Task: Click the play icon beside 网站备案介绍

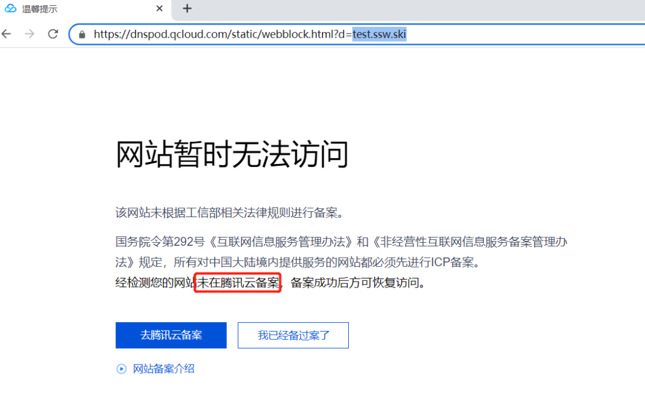Action: click(121, 369)
